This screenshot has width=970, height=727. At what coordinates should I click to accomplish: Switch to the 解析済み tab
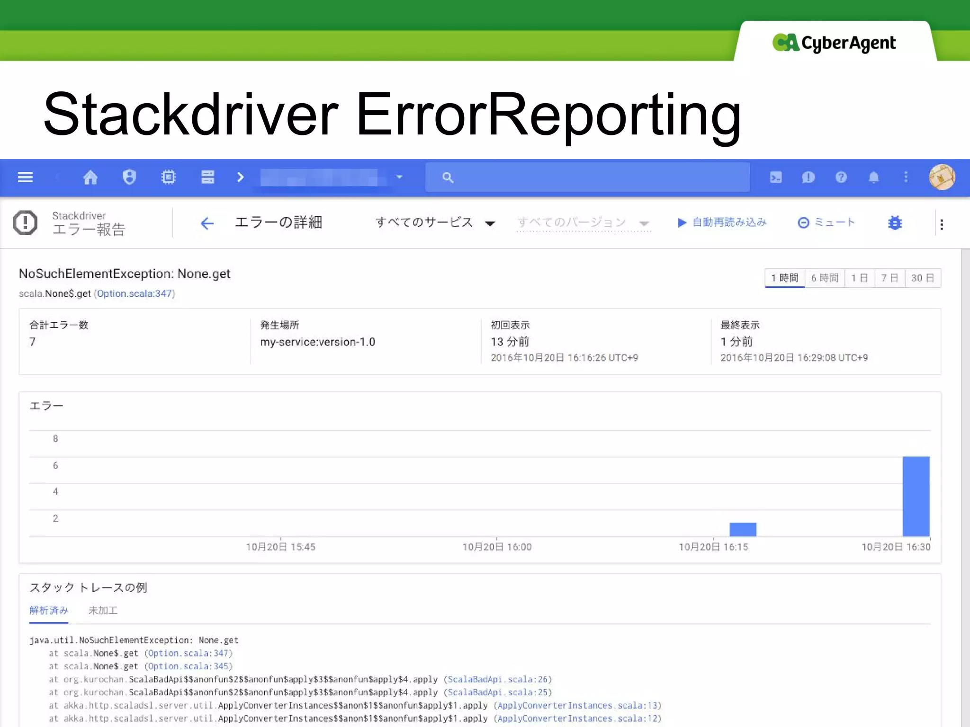(x=49, y=611)
